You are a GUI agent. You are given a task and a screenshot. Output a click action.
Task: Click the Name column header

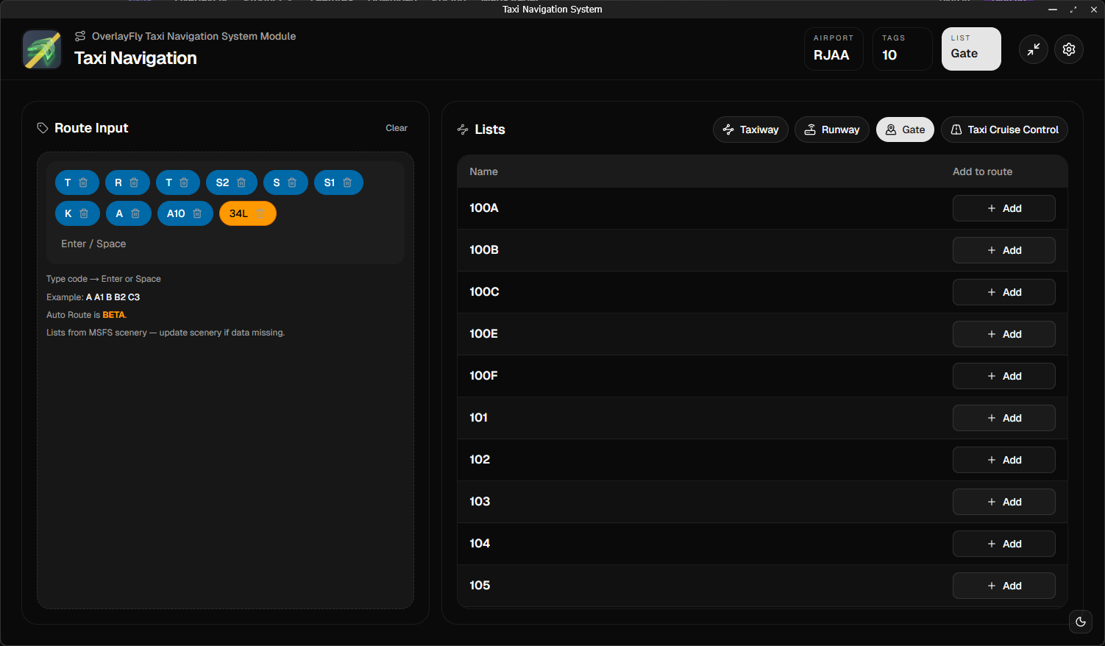[483, 171]
